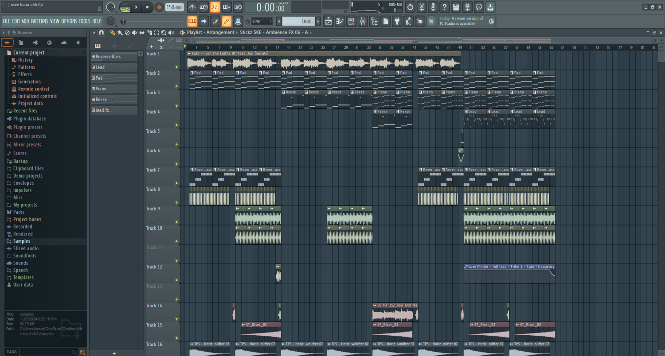665x356 pixels.
Task: Toggle wait for input to start playing
Action: pyautogui.click(x=204, y=7)
